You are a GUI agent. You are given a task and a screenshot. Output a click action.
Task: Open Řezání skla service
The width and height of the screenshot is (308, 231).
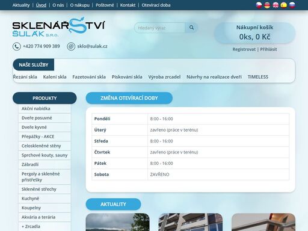(x=25, y=77)
